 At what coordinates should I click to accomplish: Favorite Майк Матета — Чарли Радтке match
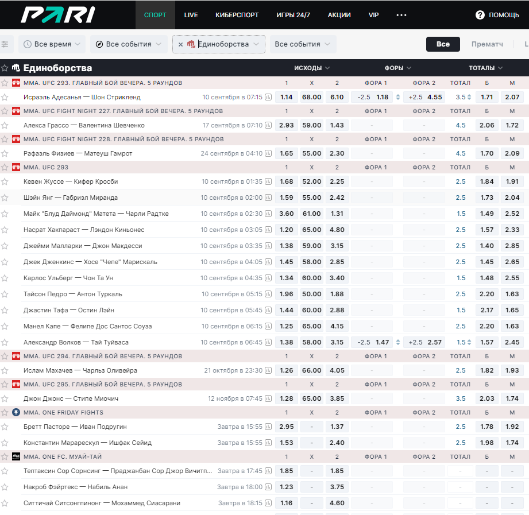pyautogui.click(x=5, y=214)
